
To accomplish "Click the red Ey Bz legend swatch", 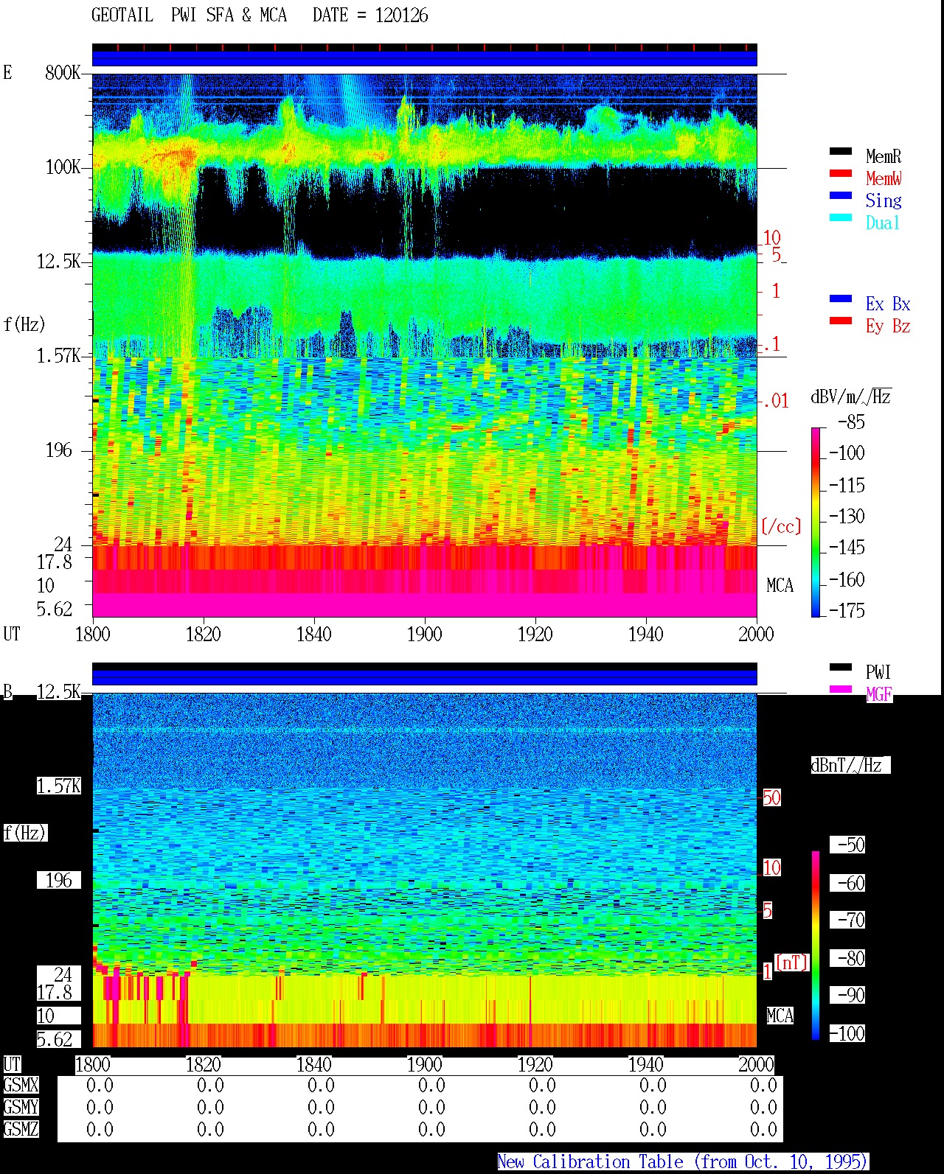I will 841,321.
